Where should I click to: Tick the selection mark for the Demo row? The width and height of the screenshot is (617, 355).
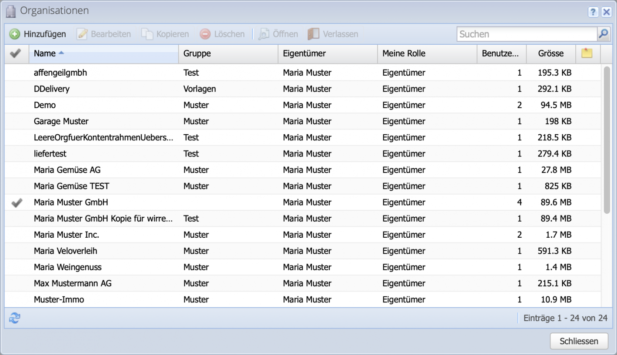click(x=16, y=105)
